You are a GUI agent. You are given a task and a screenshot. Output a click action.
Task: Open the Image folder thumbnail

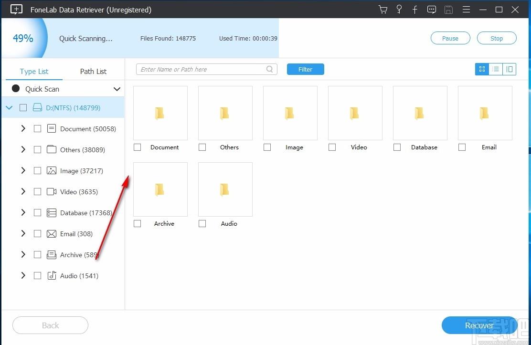290,113
